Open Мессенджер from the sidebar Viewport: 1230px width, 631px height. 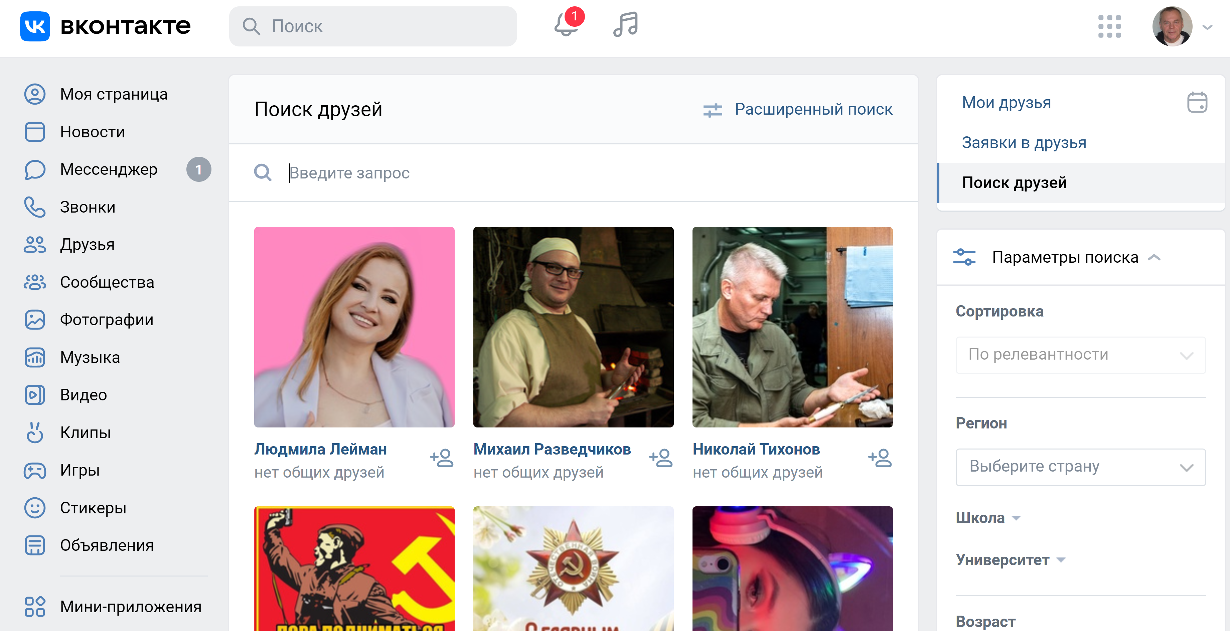[x=108, y=169]
